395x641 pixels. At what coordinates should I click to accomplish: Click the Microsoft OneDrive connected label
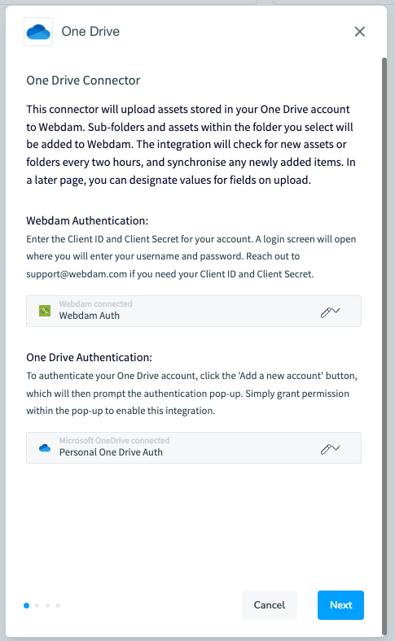coord(114,440)
